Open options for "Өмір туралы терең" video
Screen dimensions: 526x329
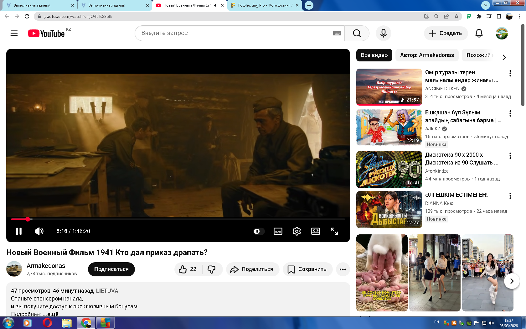[x=510, y=73]
